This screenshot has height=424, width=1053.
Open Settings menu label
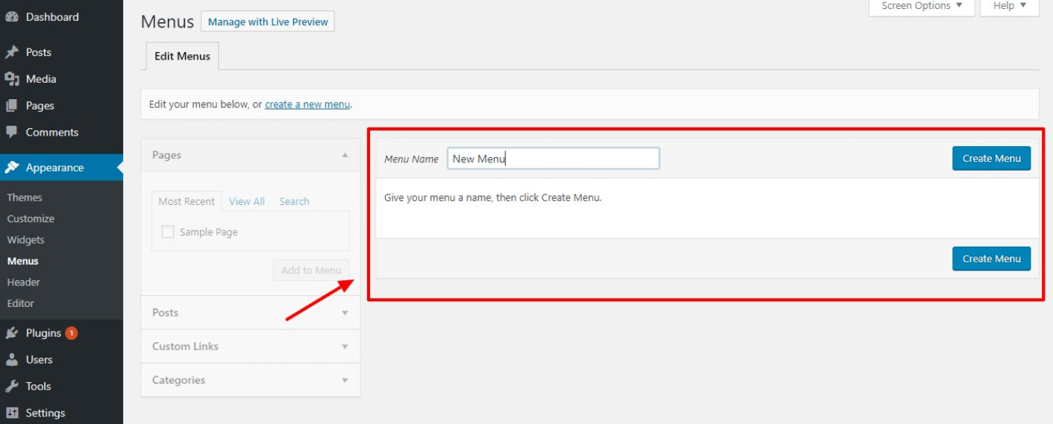[46, 413]
